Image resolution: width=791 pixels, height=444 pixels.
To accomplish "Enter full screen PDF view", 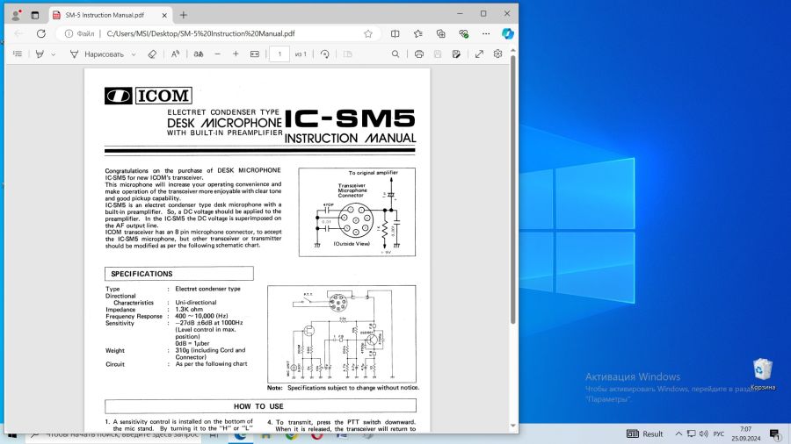I will click(479, 54).
